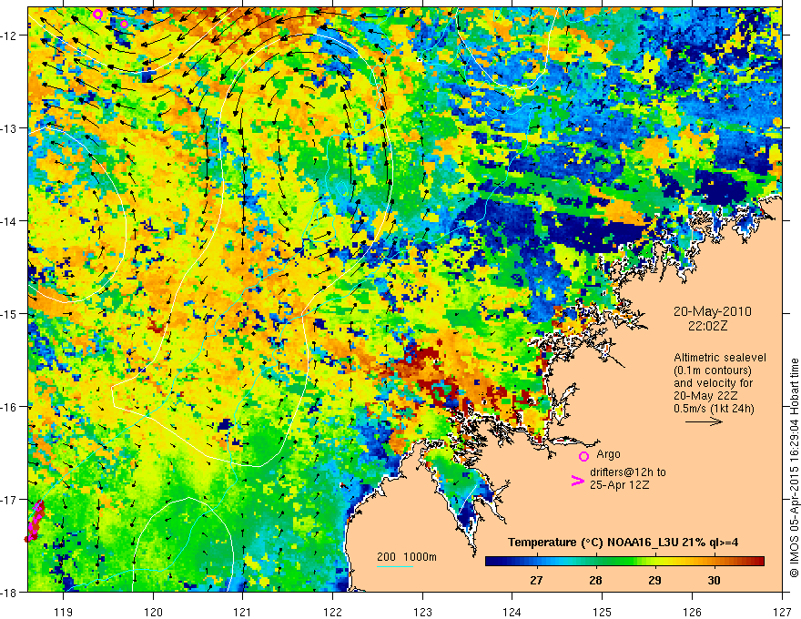Click the '123' longitude axis label
This screenshot has width=801, height=619.
coord(423,612)
